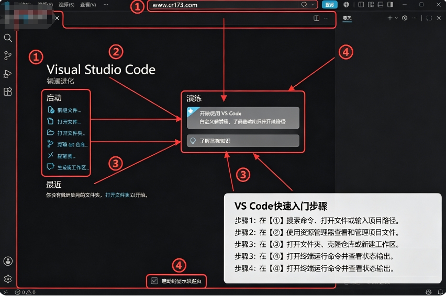This screenshot has height=296, width=446.
Task: Open Copilot status icon in status bar
Action: (x=429, y=292)
